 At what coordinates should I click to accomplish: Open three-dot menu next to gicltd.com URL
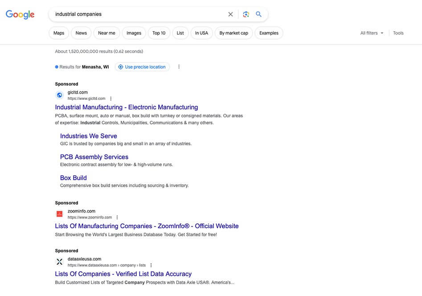point(111,99)
